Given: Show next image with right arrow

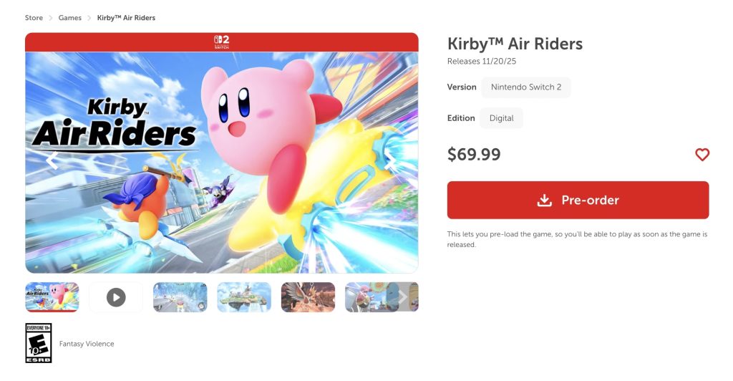Looking at the screenshot, I should (391, 161).
